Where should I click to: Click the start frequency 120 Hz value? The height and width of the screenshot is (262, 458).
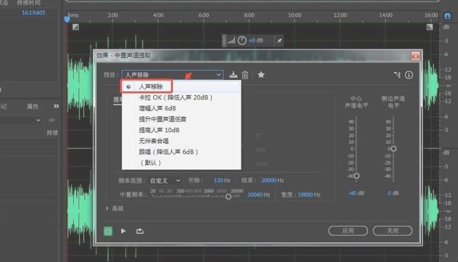point(222,180)
